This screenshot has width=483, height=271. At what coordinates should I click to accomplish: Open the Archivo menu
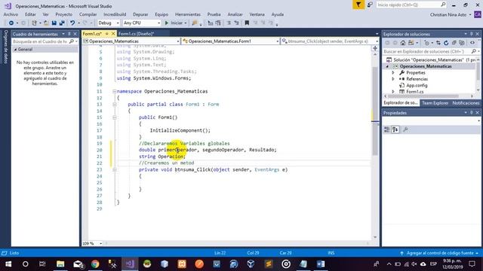click(x=11, y=14)
